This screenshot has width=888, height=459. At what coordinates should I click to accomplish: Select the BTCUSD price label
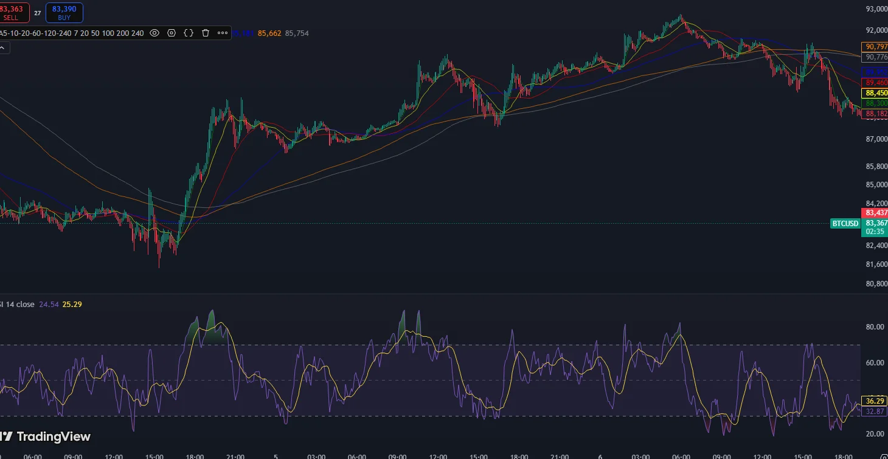click(x=845, y=224)
